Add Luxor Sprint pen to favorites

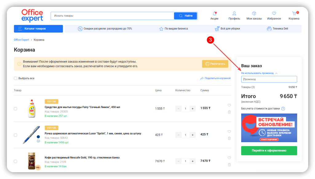pyautogui.click(x=229, y=131)
